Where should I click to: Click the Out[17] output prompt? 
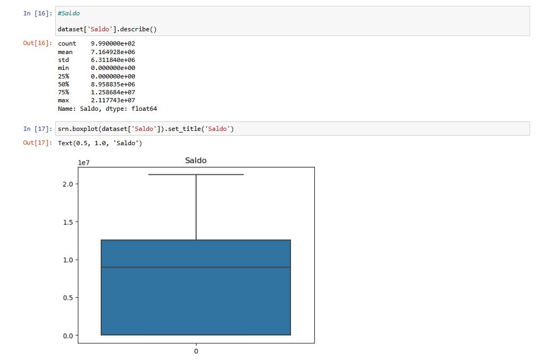(37, 143)
